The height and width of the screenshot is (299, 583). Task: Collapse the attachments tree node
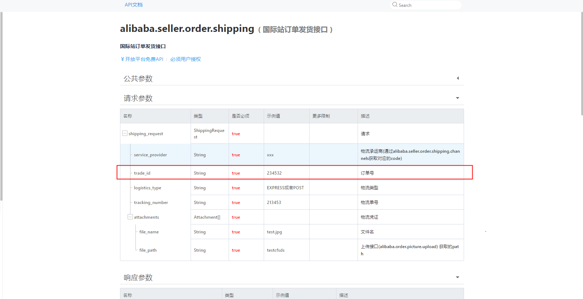click(x=130, y=217)
